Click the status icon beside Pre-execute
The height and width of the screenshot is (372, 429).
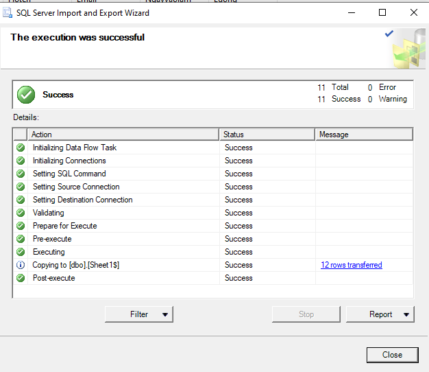pyautogui.click(x=21, y=239)
